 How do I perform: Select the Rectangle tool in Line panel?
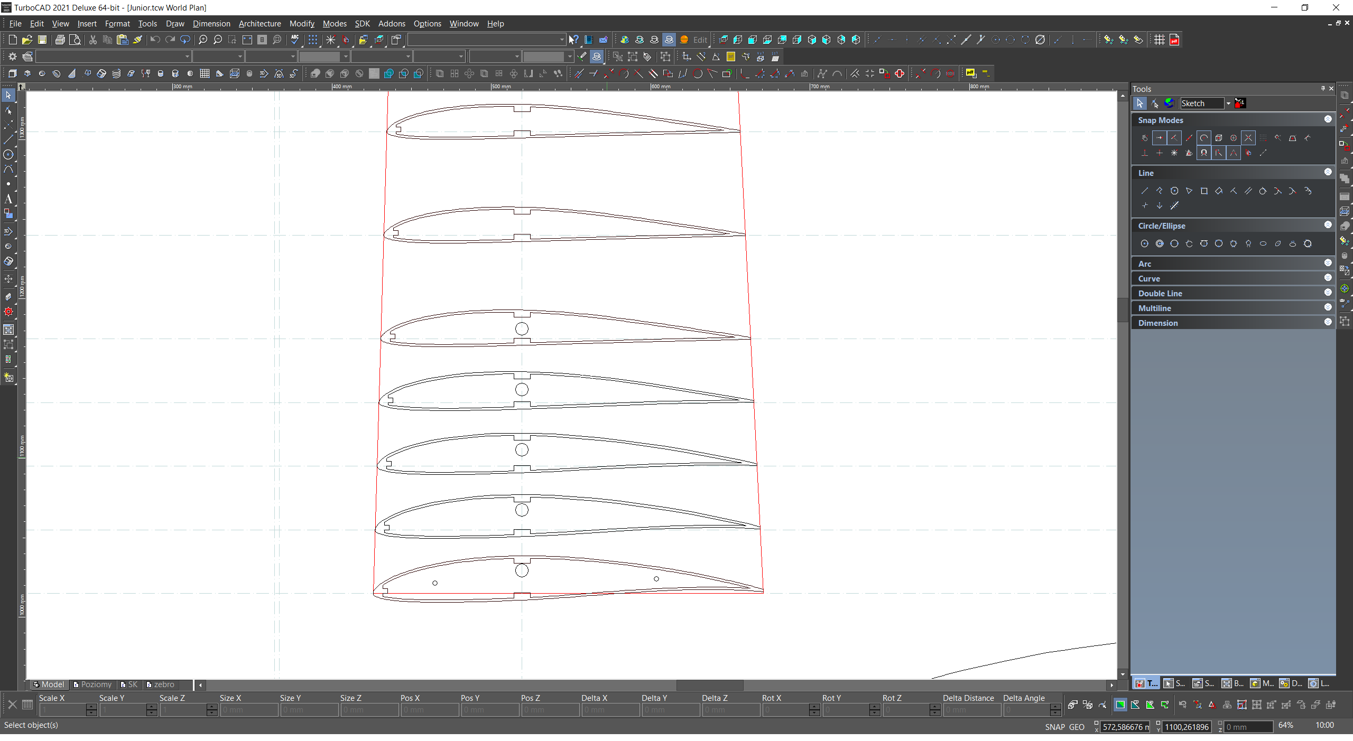click(1204, 191)
